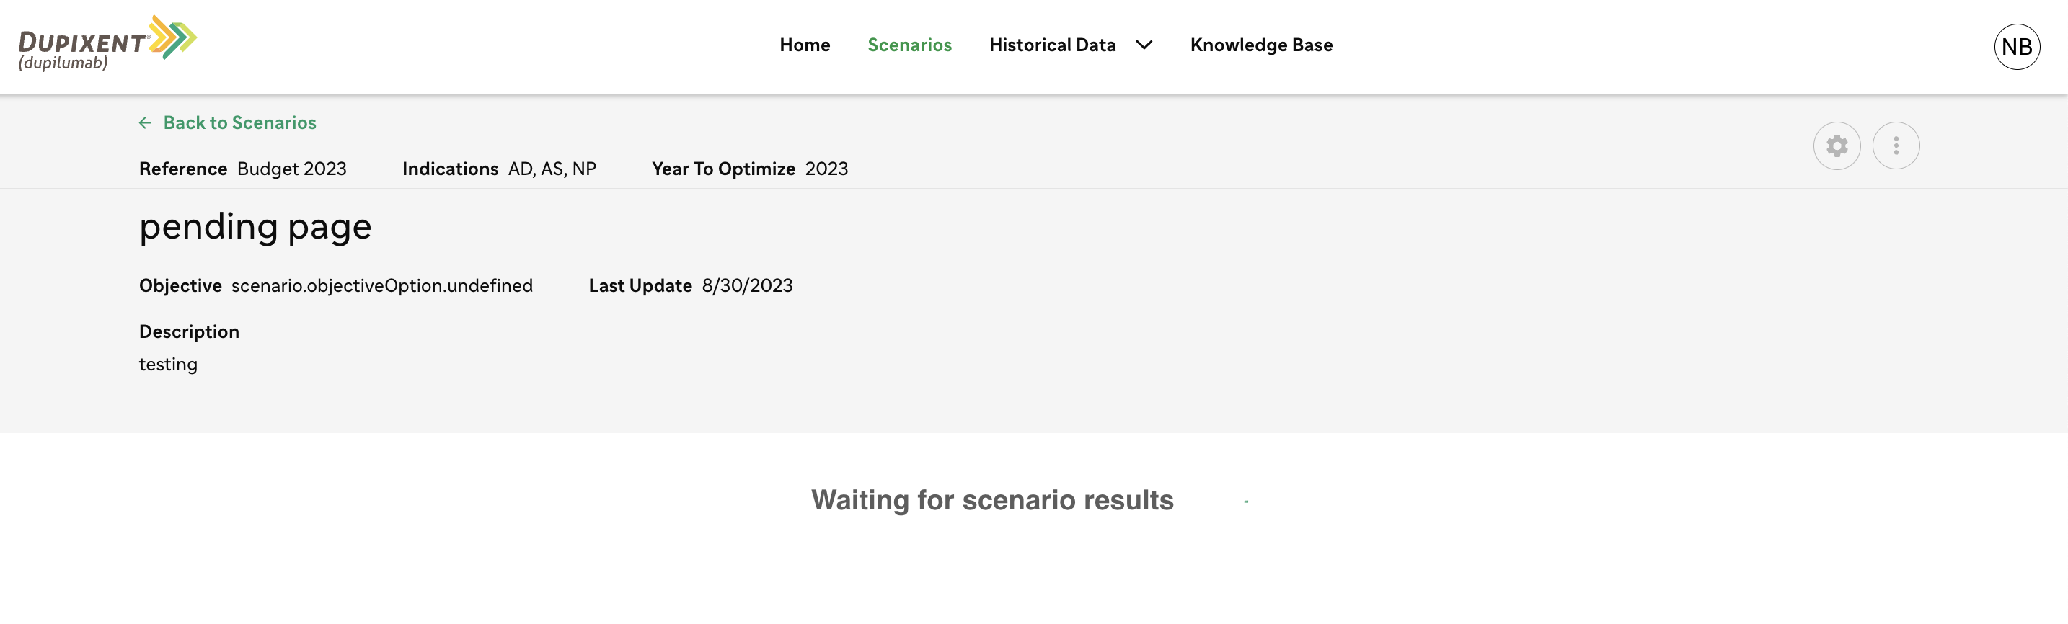Click the loading spinner next to waiting message

click(x=1246, y=502)
